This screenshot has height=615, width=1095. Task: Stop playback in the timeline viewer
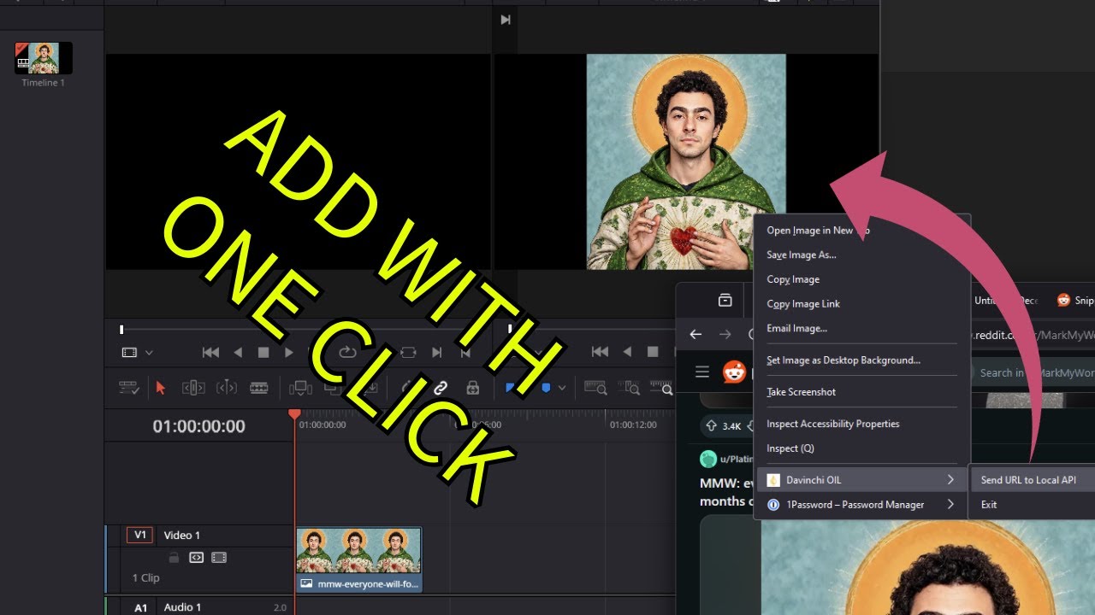point(653,352)
